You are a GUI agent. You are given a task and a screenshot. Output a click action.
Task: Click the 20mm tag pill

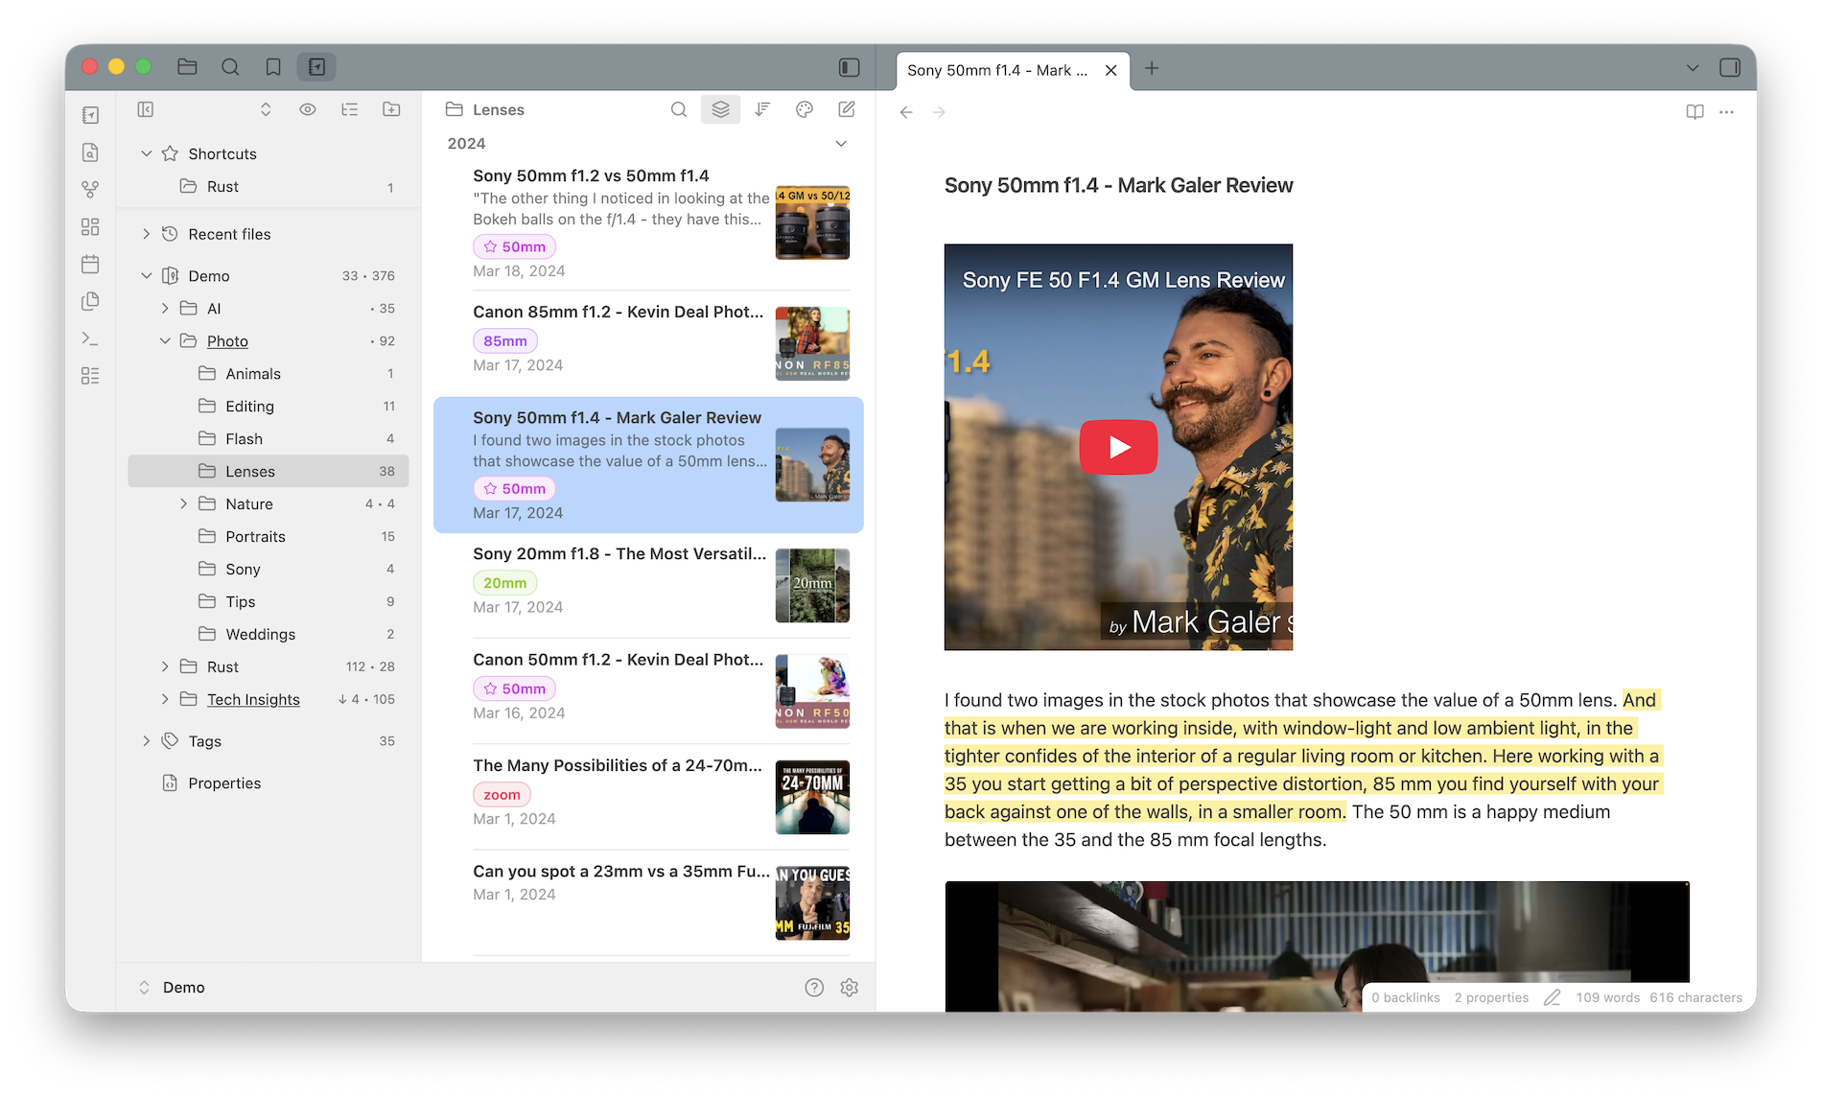pyautogui.click(x=505, y=583)
